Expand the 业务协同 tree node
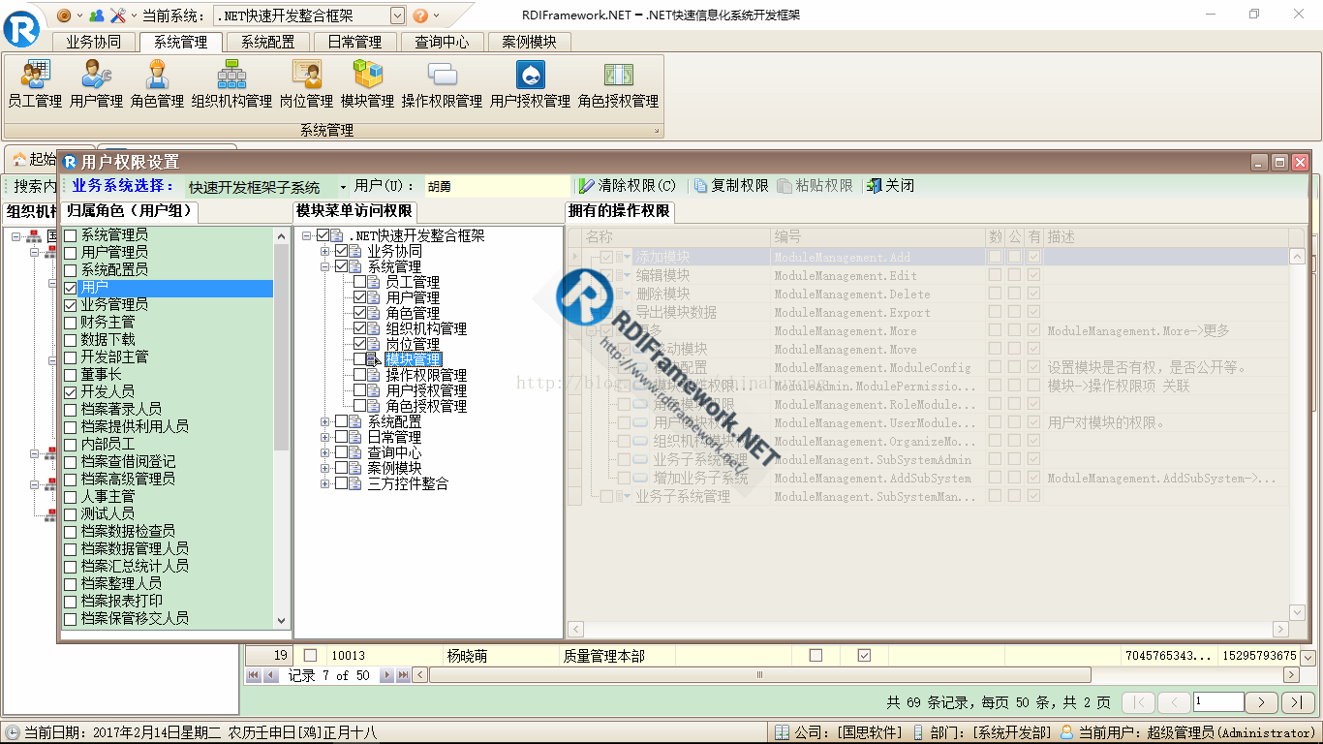The height and width of the screenshot is (744, 1323). [325, 251]
